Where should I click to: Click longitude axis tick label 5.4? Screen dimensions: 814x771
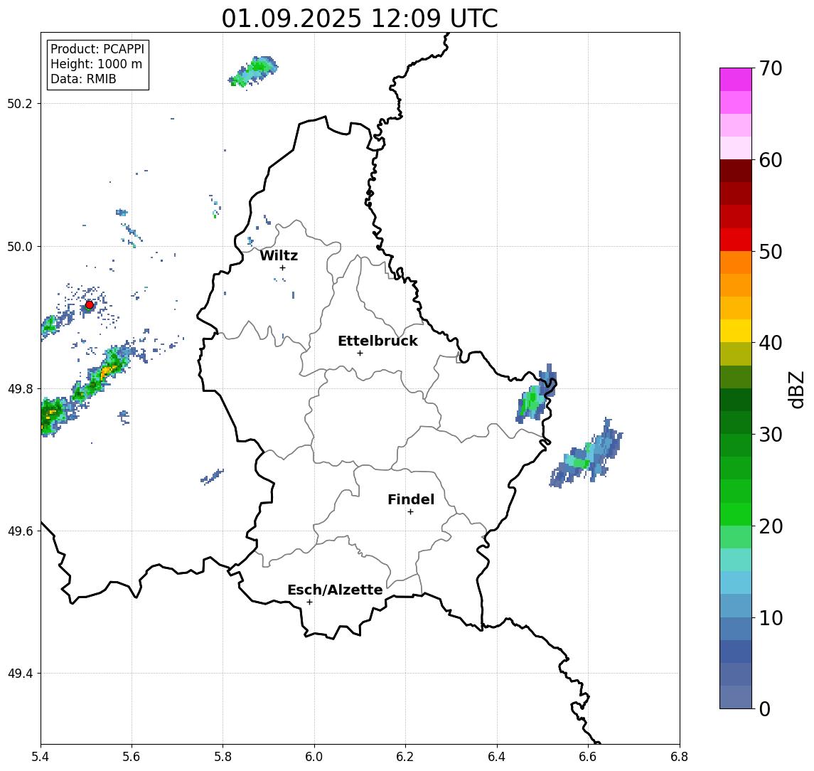[x=41, y=757]
